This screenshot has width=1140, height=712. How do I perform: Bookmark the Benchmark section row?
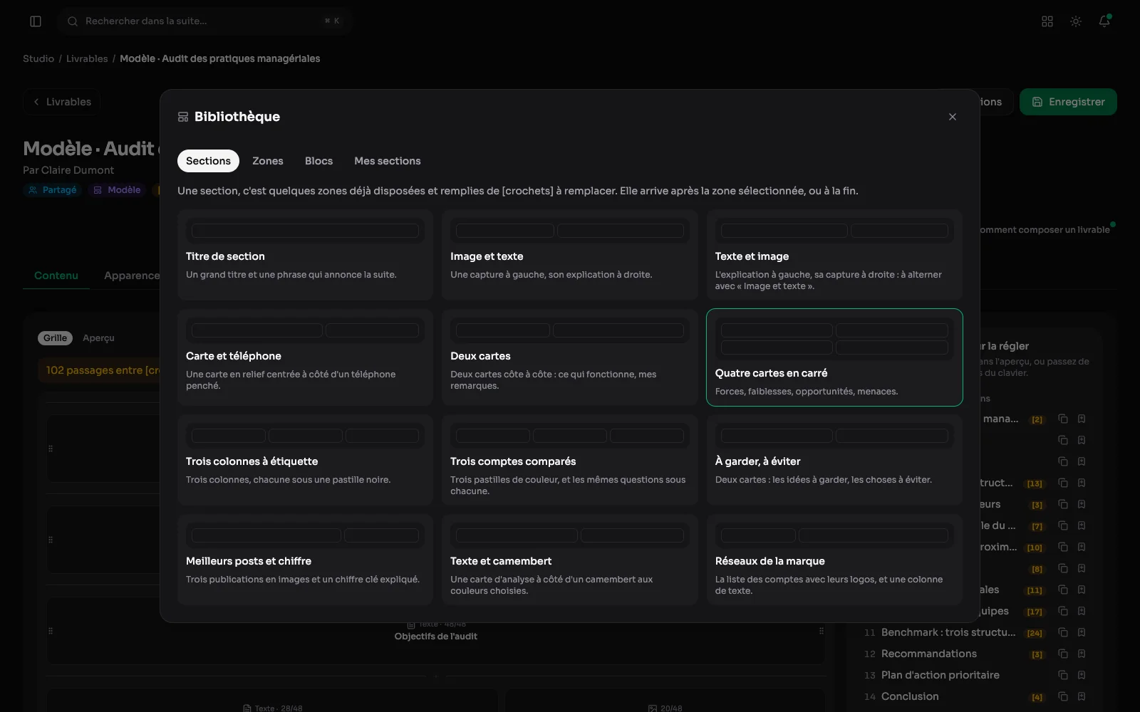point(1082,632)
